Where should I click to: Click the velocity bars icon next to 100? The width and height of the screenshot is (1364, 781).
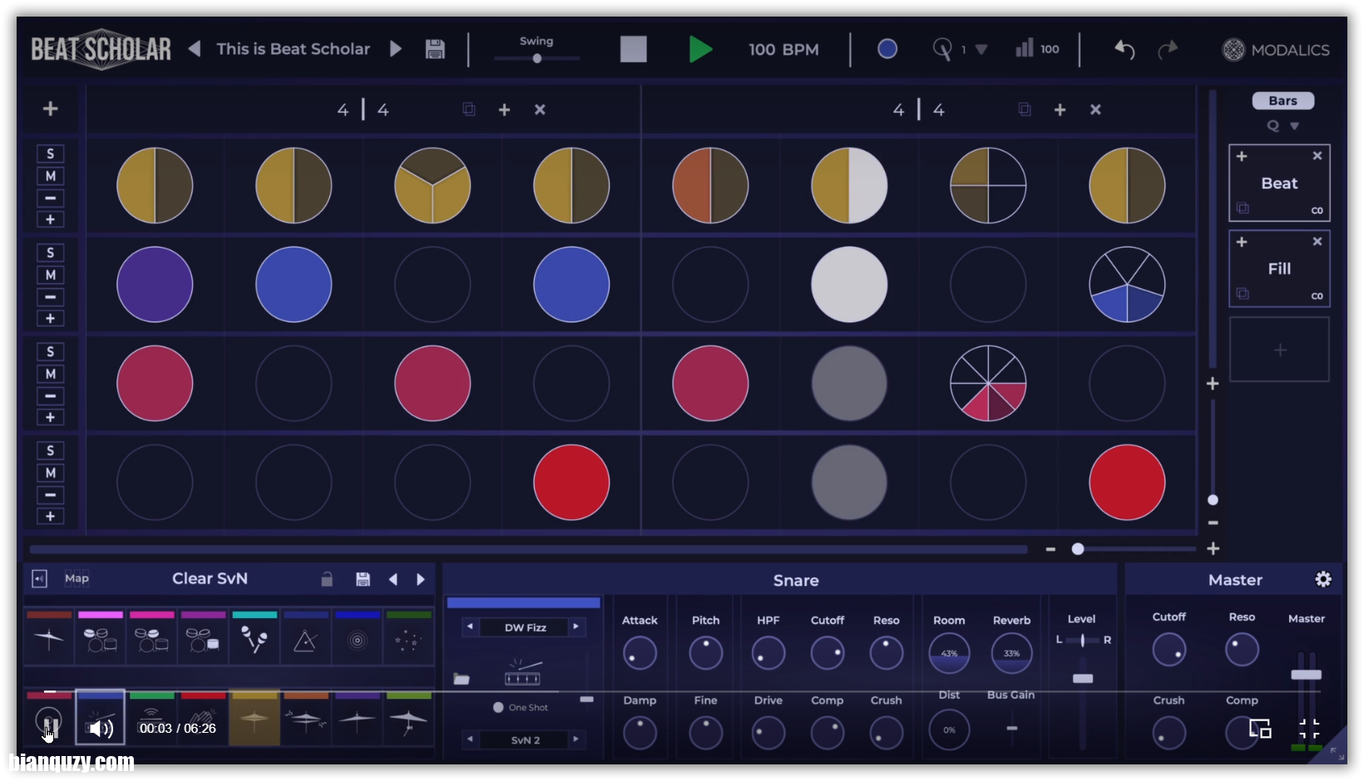tap(1024, 48)
